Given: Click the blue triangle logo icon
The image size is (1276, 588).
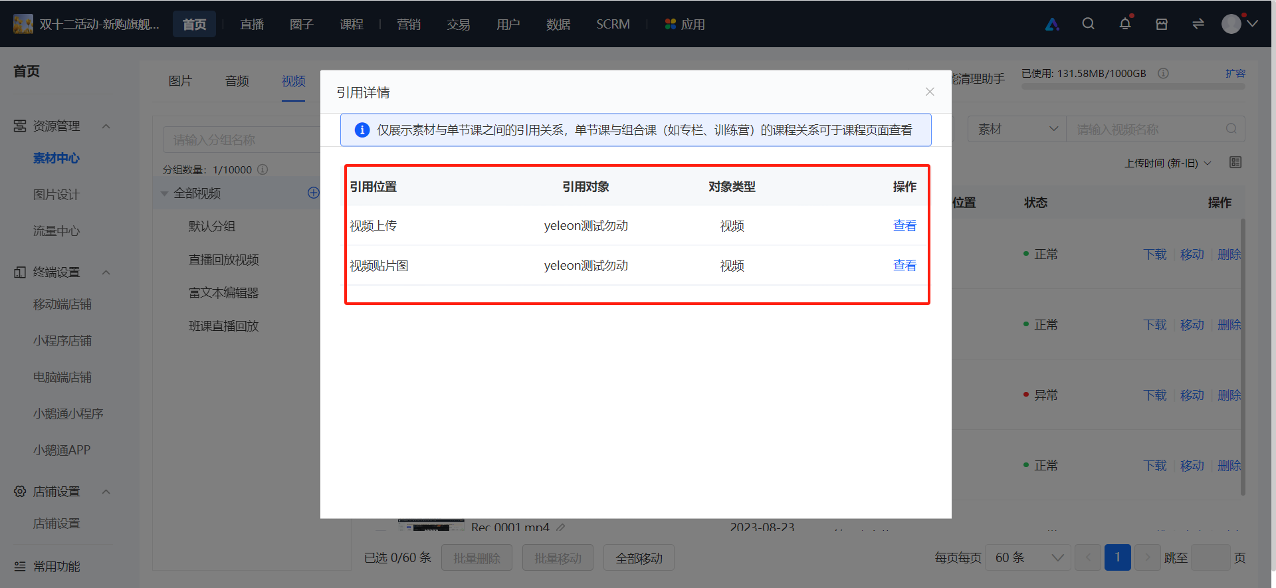Looking at the screenshot, I should (x=1052, y=25).
